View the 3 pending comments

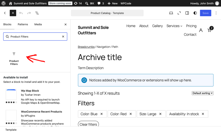pyautogui.click(x=101, y=3)
